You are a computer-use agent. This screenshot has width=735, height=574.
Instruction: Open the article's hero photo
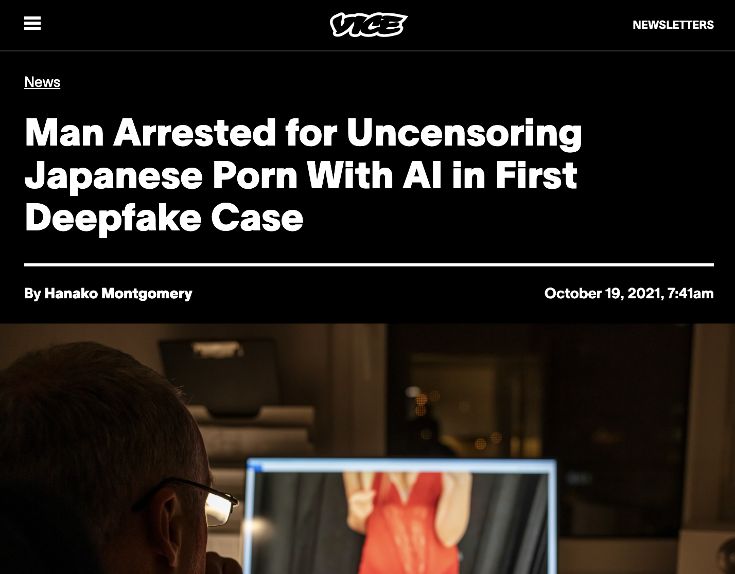[x=367, y=449]
